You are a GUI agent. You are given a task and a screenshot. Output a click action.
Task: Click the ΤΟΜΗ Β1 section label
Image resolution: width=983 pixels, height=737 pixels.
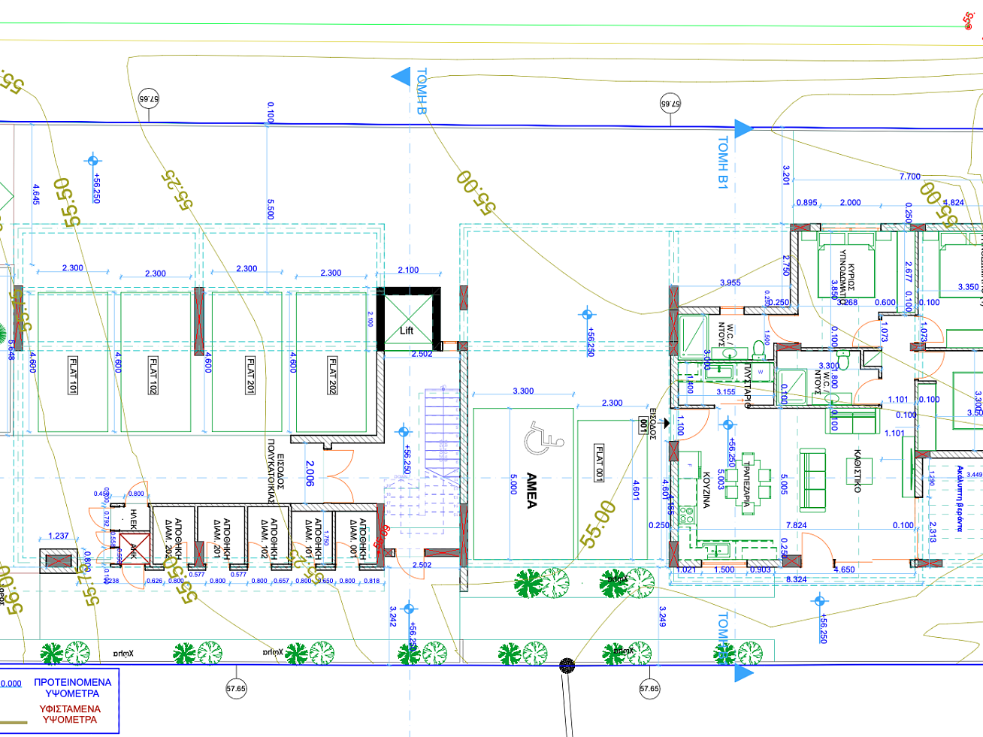click(723, 162)
